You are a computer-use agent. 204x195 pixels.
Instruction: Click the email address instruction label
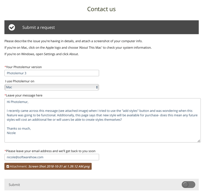point(50,151)
